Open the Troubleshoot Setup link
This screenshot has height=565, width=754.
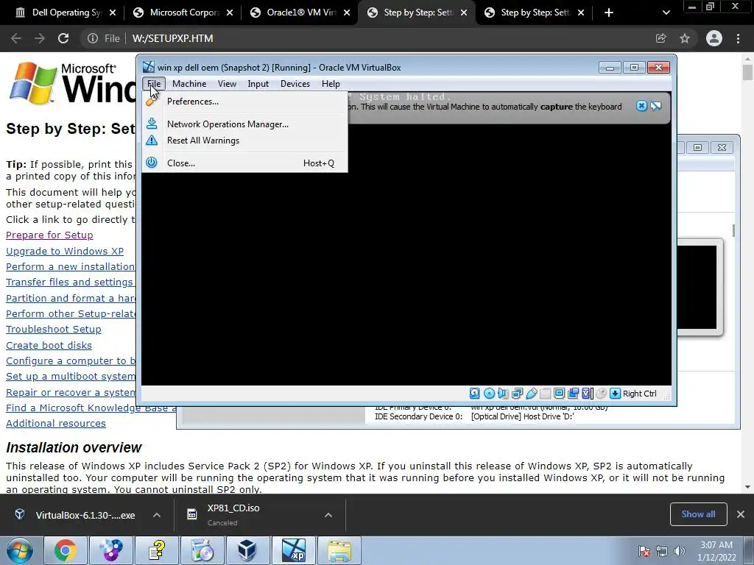click(x=53, y=329)
